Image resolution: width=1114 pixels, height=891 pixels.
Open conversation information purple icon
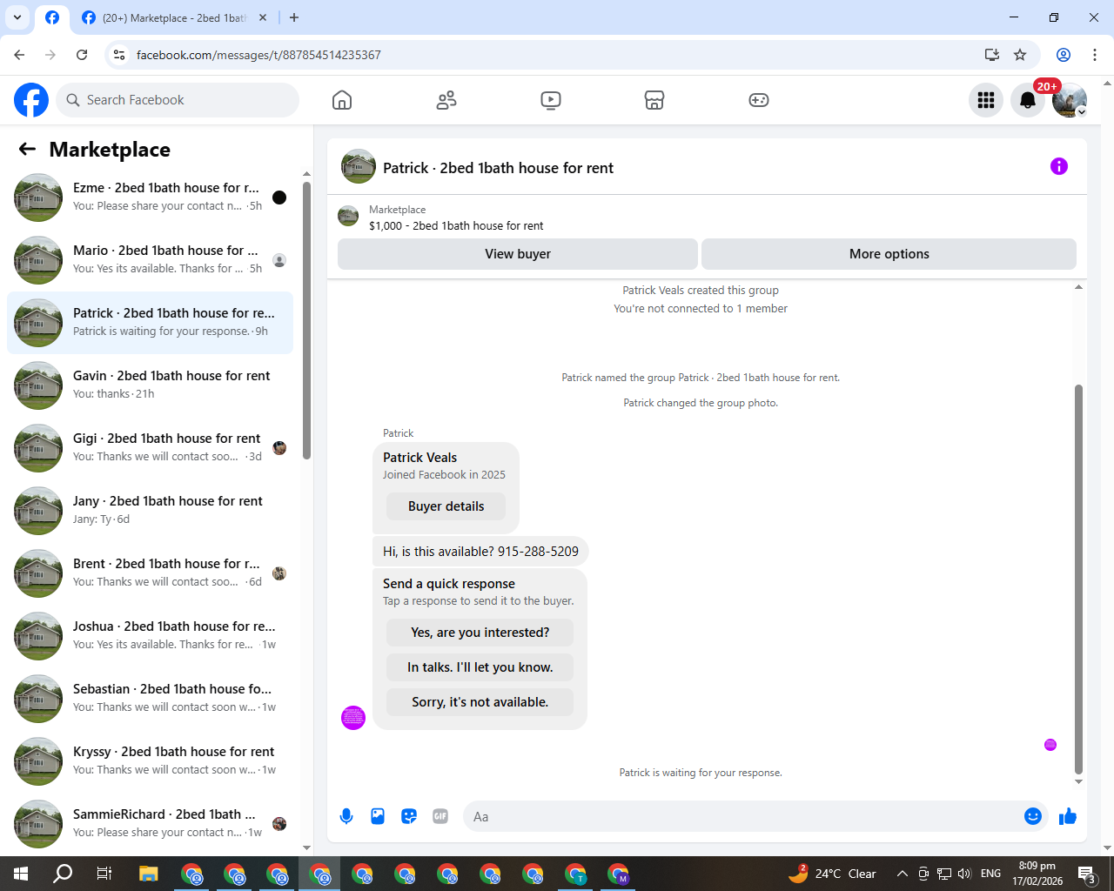pyautogui.click(x=1059, y=166)
